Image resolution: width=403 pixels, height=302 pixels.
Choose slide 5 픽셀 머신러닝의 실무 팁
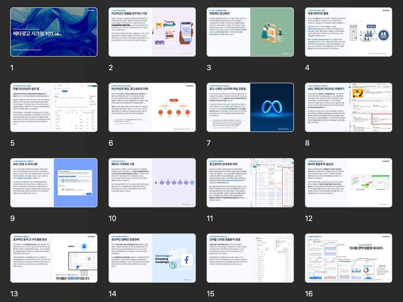coord(54,107)
